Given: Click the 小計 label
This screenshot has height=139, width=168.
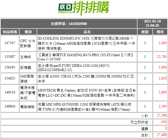Looking at the screenshot, I should [146, 116].
